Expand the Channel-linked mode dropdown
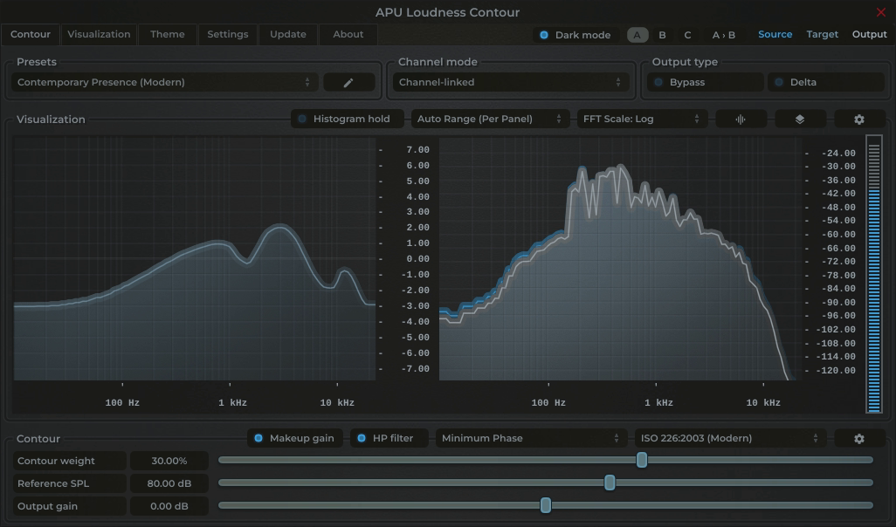 pyautogui.click(x=510, y=82)
